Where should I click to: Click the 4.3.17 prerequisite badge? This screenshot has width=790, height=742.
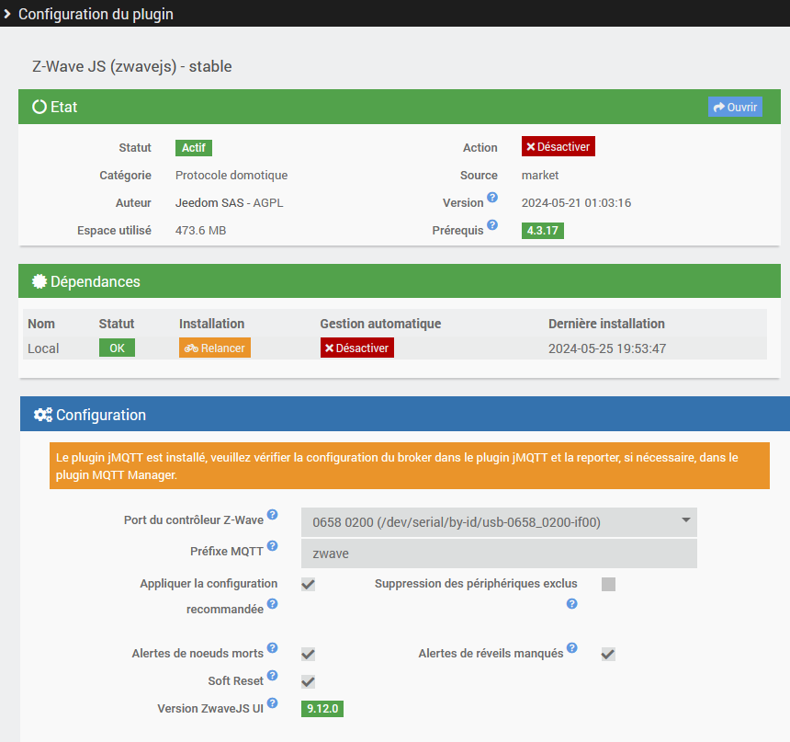(x=542, y=231)
